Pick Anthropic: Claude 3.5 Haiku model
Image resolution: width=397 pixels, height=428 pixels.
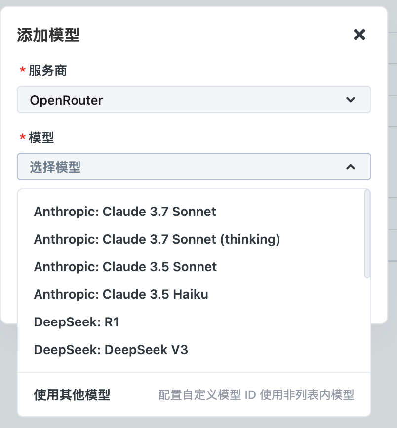(121, 294)
